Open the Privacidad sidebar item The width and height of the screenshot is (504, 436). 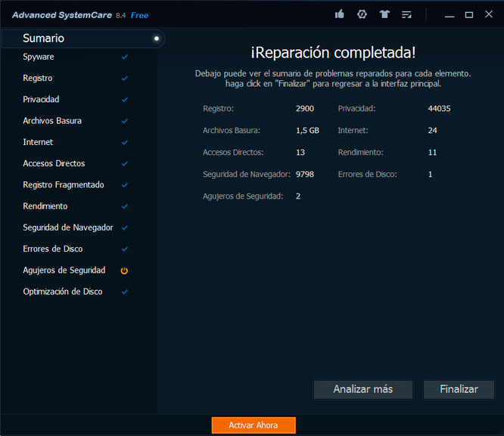(x=41, y=100)
